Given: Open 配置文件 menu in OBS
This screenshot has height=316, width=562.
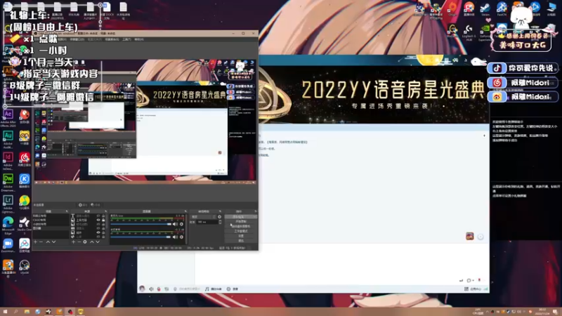Looking at the screenshot, I should tap(94, 39).
